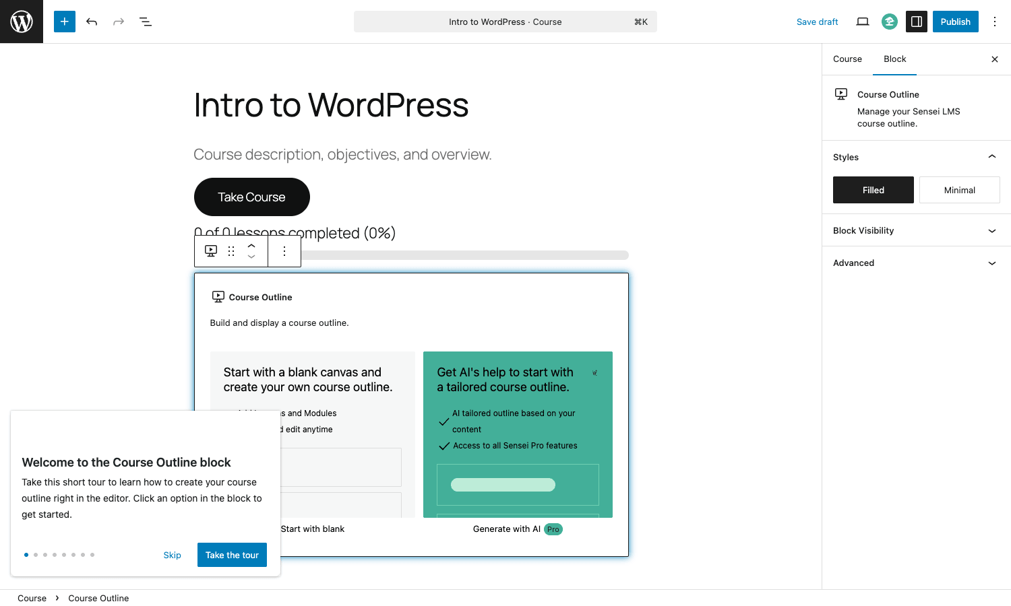Open the document overview list icon
Image resolution: width=1011 pixels, height=606 pixels.
(146, 22)
